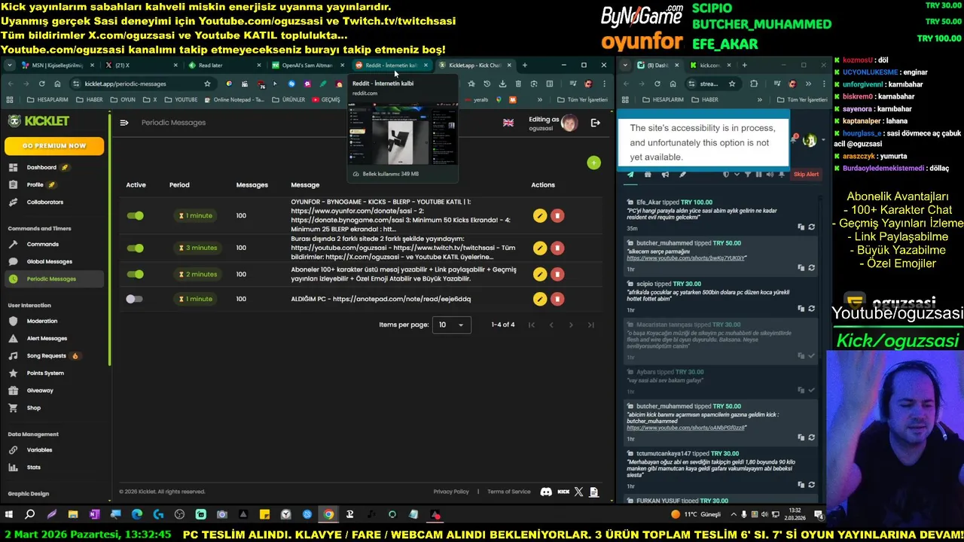The image size is (964, 542).
Task: Disable the 3 minutes message toggle
Action: click(x=135, y=248)
